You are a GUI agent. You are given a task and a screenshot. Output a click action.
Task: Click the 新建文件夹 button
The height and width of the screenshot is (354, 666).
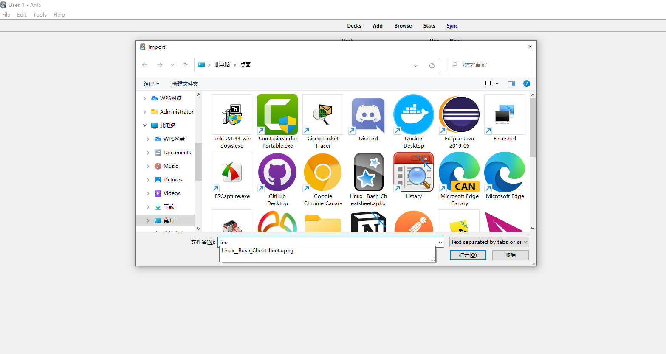point(185,84)
